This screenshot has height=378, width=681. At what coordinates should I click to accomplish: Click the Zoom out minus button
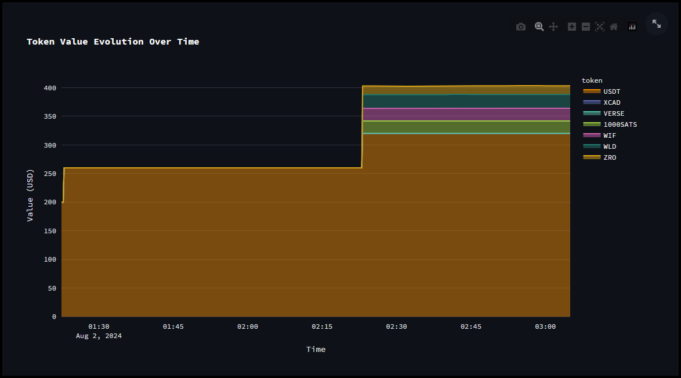tap(586, 27)
